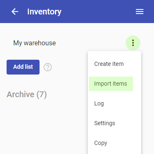This screenshot has width=154, height=154.
Task: Open the My warehouse list
Action: pos(35,43)
